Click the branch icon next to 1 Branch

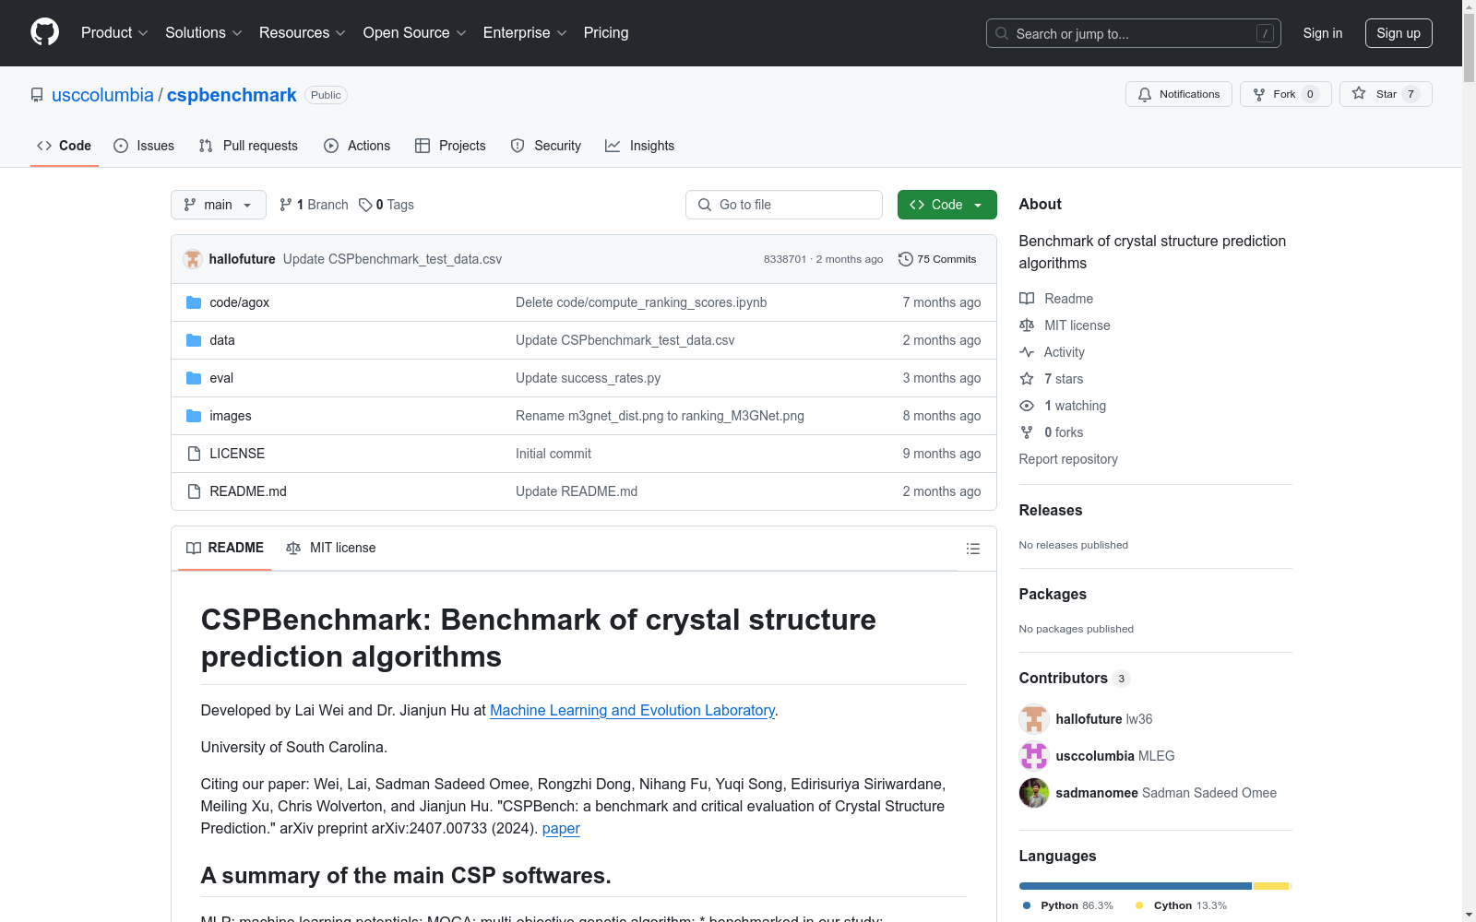pyautogui.click(x=286, y=205)
